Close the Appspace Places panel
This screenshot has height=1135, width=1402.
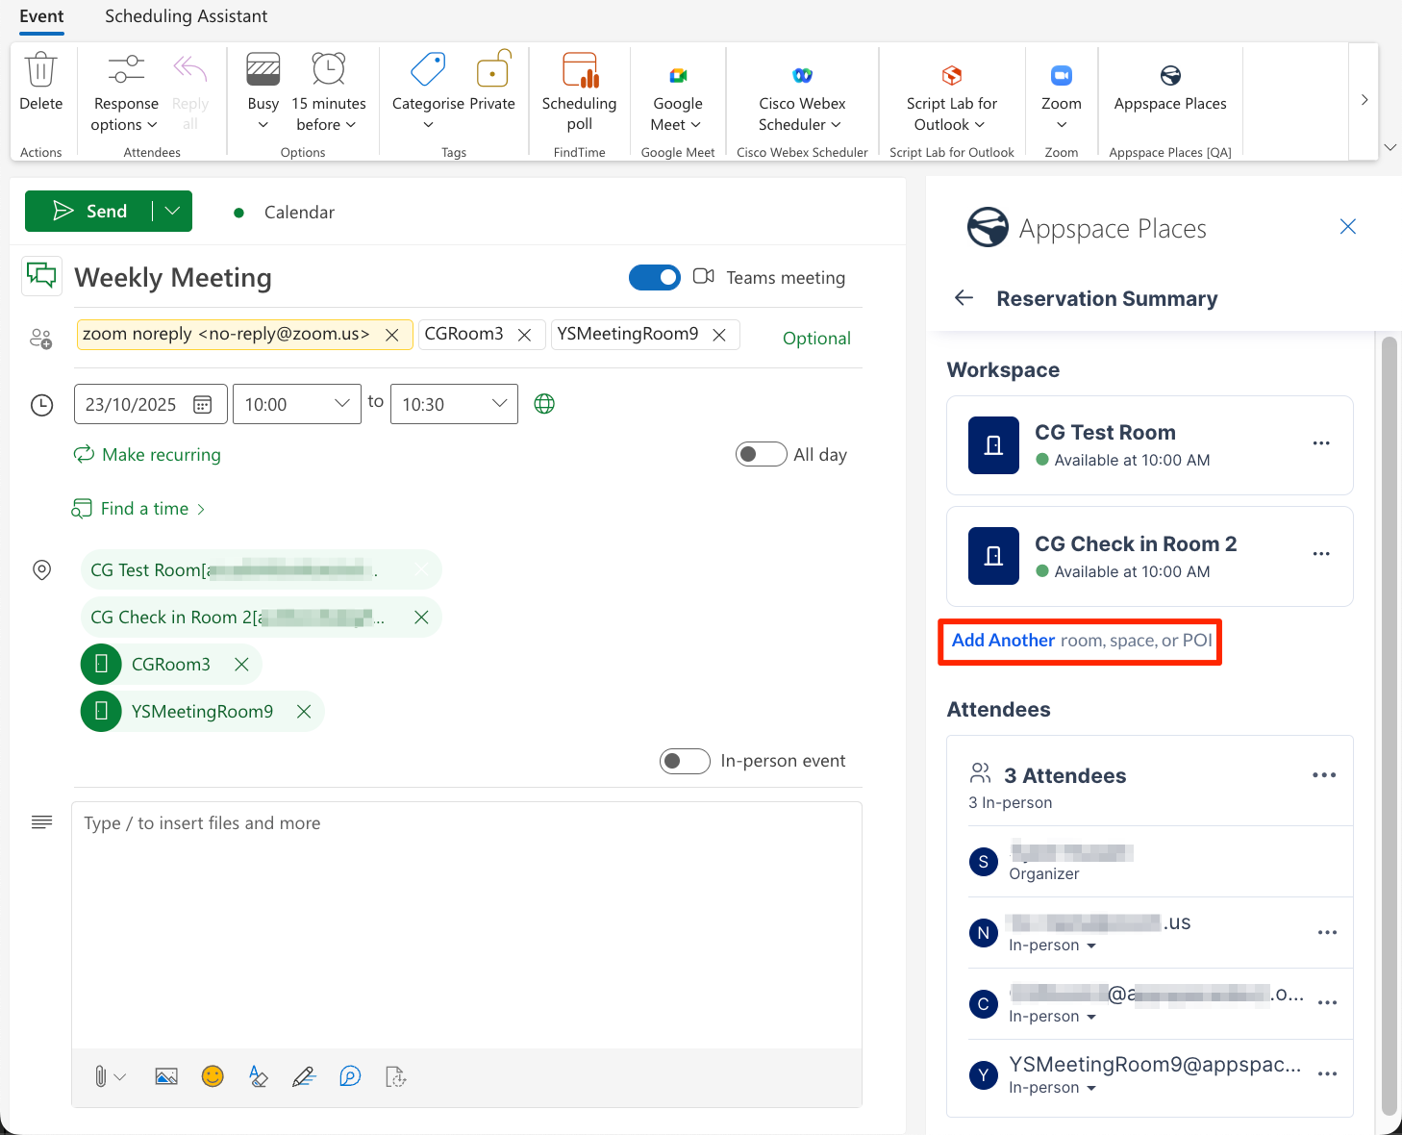tap(1347, 227)
